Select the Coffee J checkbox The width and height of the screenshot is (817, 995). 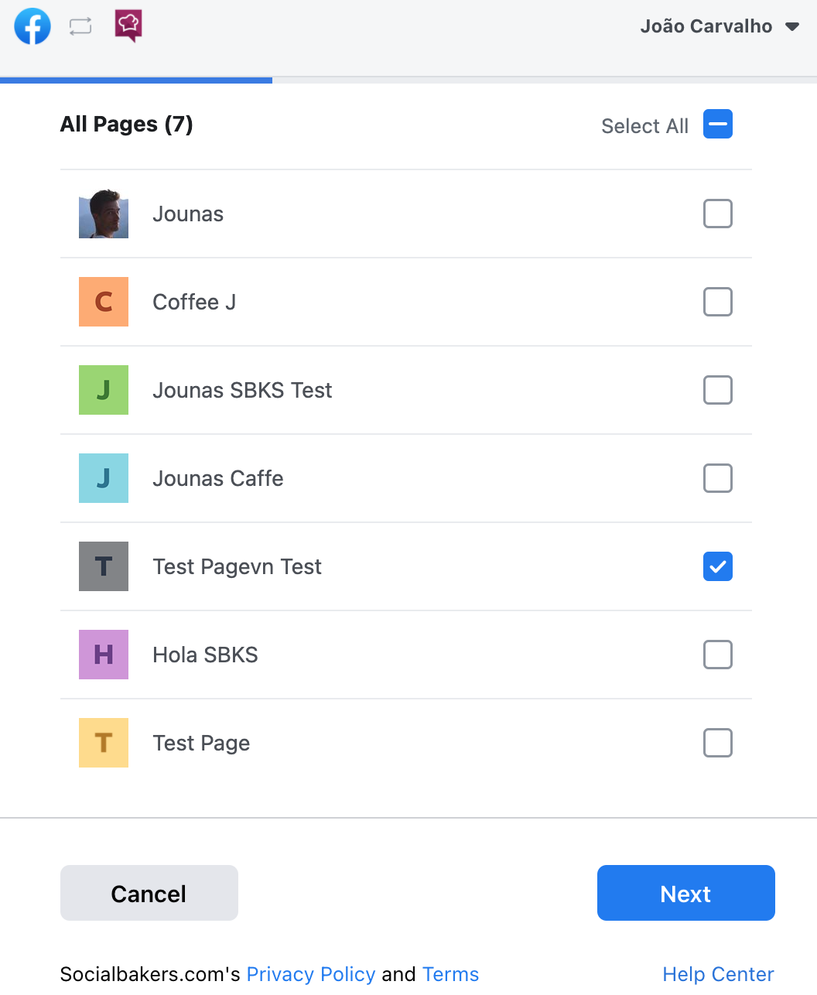(x=718, y=302)
